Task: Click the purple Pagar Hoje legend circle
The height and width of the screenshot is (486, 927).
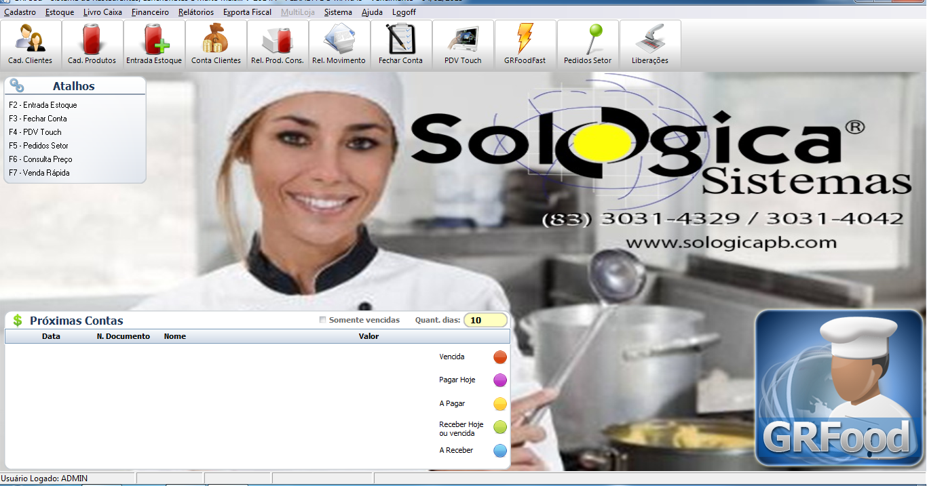Action: (x=500, y=380)
